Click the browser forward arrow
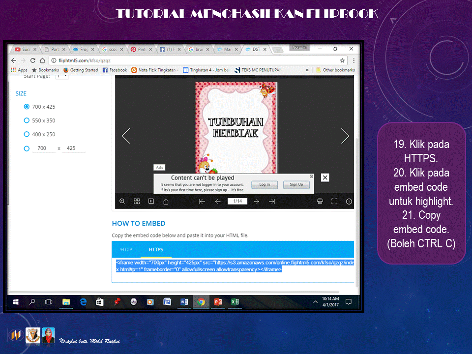This screenshot has width=472, height=354. [23, 60]
